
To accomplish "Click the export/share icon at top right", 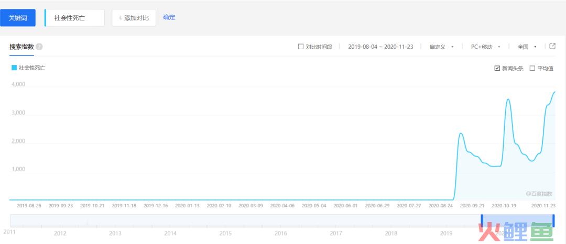I will click(552, 46).
